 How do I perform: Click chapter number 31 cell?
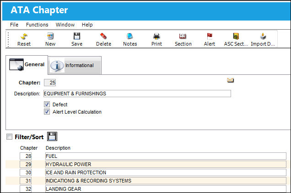coord(26,181)
